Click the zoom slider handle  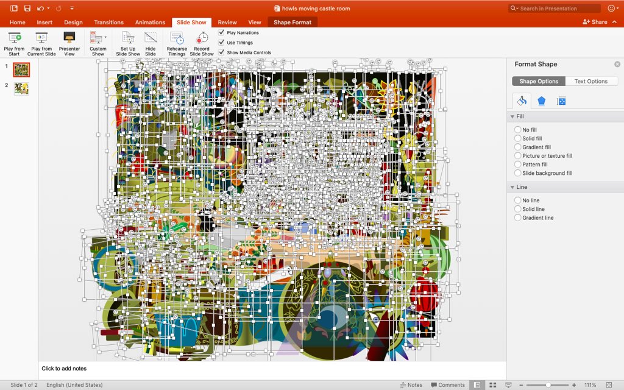pos(548,385)
